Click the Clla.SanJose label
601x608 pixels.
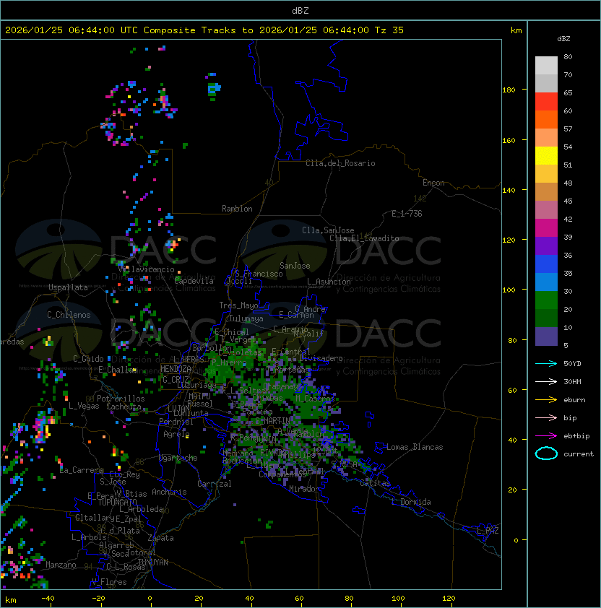[328, 230]
